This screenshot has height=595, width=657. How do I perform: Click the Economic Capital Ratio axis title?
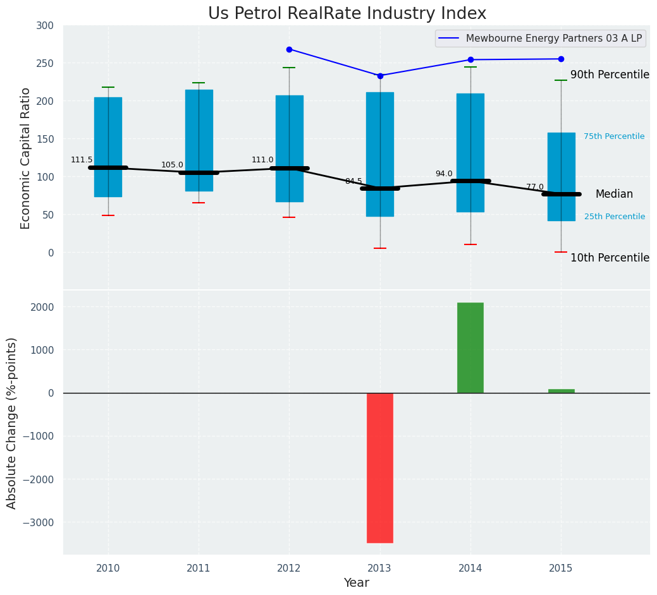point(26,158)
